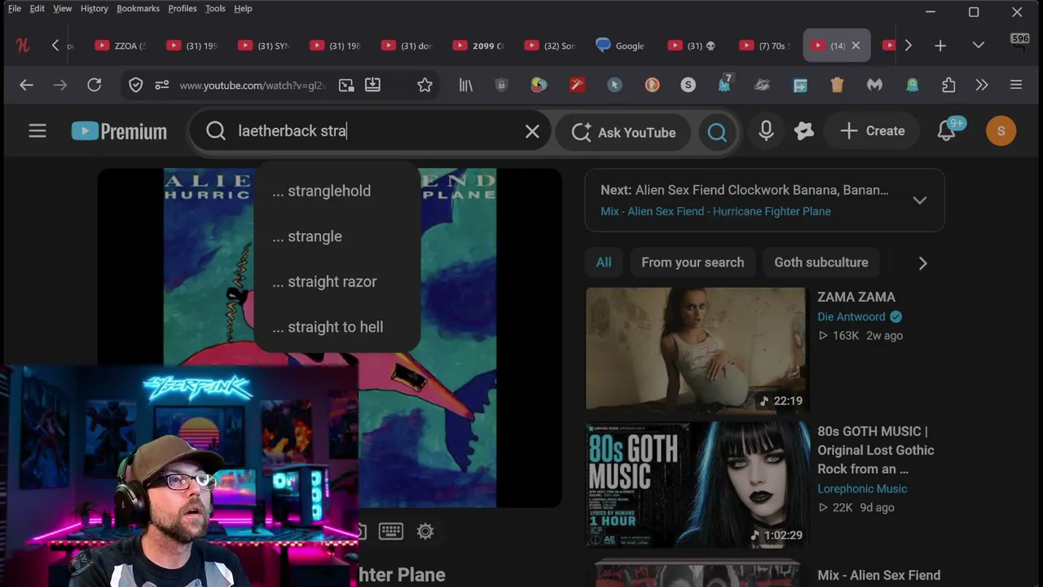Open the ZAMA ZAMA video thumbnail
Screen dimensions: 1043x587
[696, 349]
